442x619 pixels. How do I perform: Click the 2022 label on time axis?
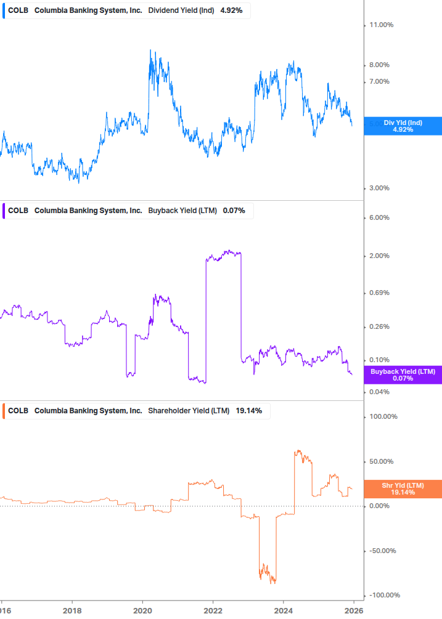[x=213, y=611]
